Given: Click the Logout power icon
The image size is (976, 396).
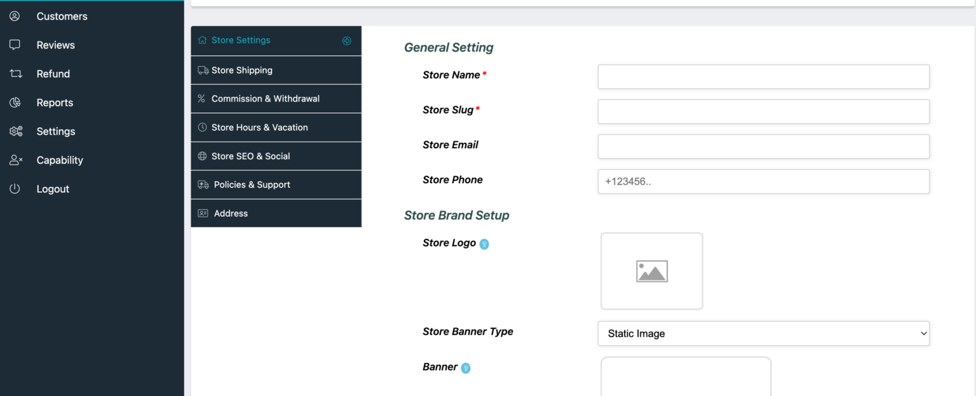Looking at the screenshot, I should [15, 189].
